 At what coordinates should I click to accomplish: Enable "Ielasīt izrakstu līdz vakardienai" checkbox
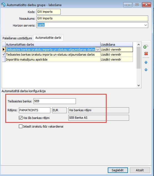pos(20,126)
